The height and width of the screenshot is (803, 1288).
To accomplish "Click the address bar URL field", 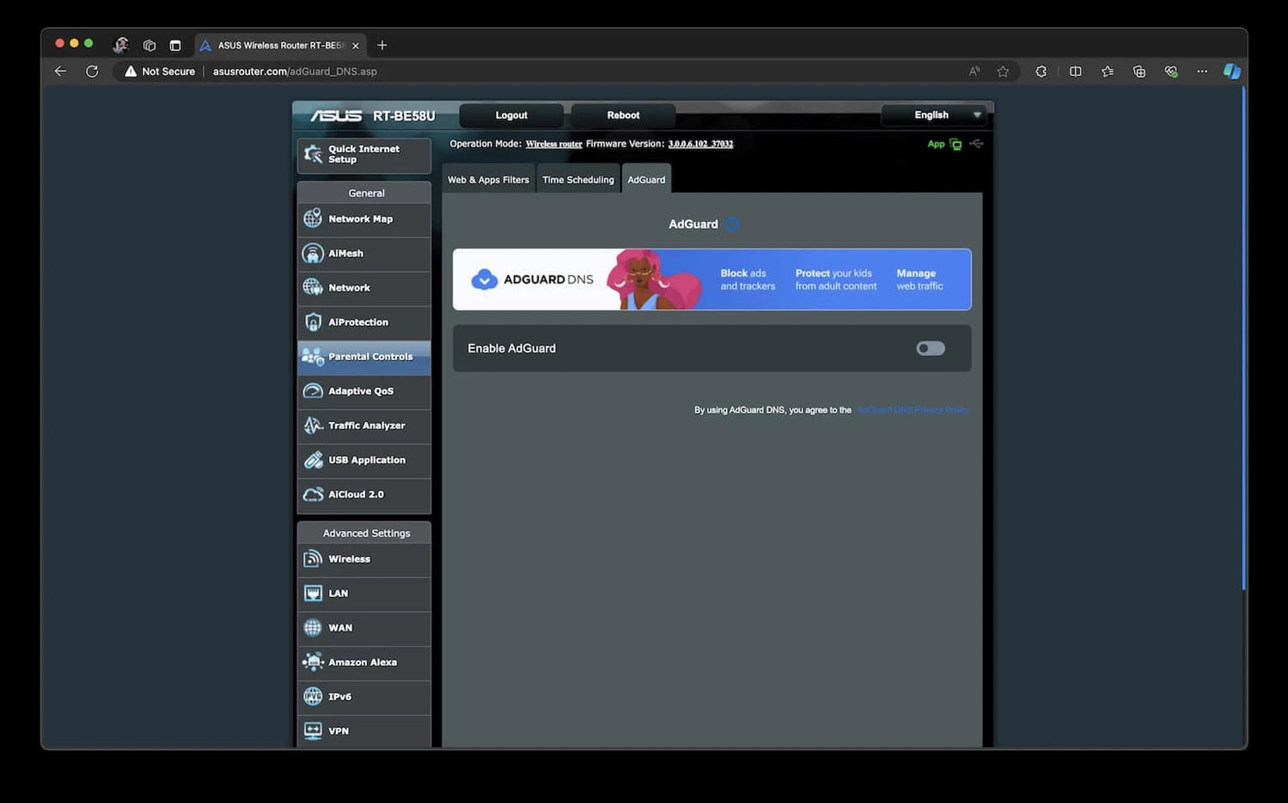I will pyautogui.click(x=295, y=71).
